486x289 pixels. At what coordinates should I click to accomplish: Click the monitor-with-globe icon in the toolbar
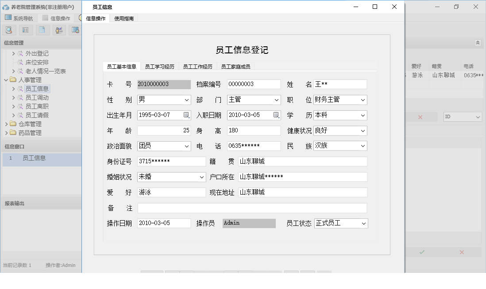click(75, 30)
